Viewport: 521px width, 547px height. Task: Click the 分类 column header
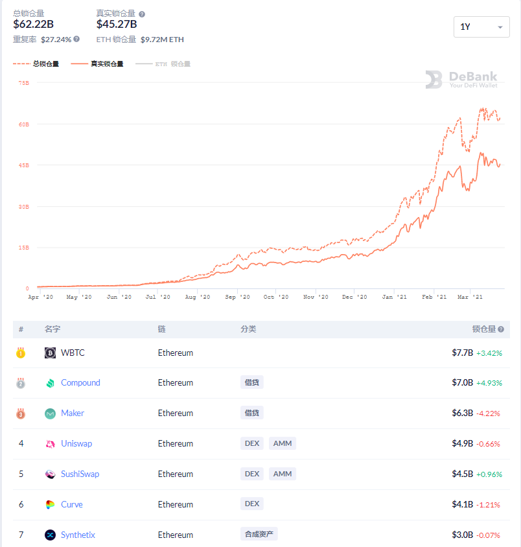point(248,329)
